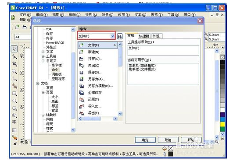
Task: Open the 文件(F) submenu arrow in the command list
Action: coord(115,45)
